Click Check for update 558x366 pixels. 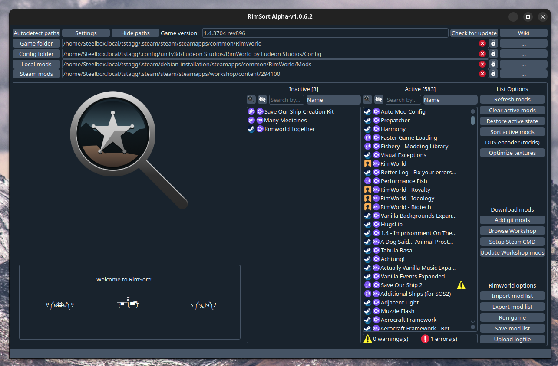pos(474,33)
